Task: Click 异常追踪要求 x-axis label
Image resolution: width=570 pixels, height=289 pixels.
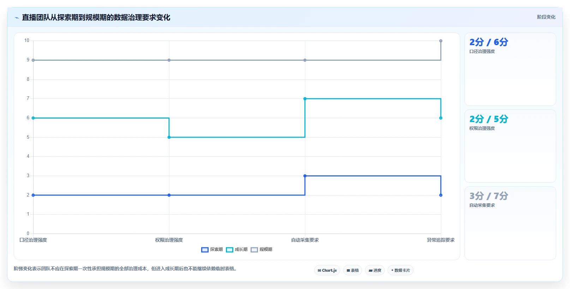Action: point(441,240)
